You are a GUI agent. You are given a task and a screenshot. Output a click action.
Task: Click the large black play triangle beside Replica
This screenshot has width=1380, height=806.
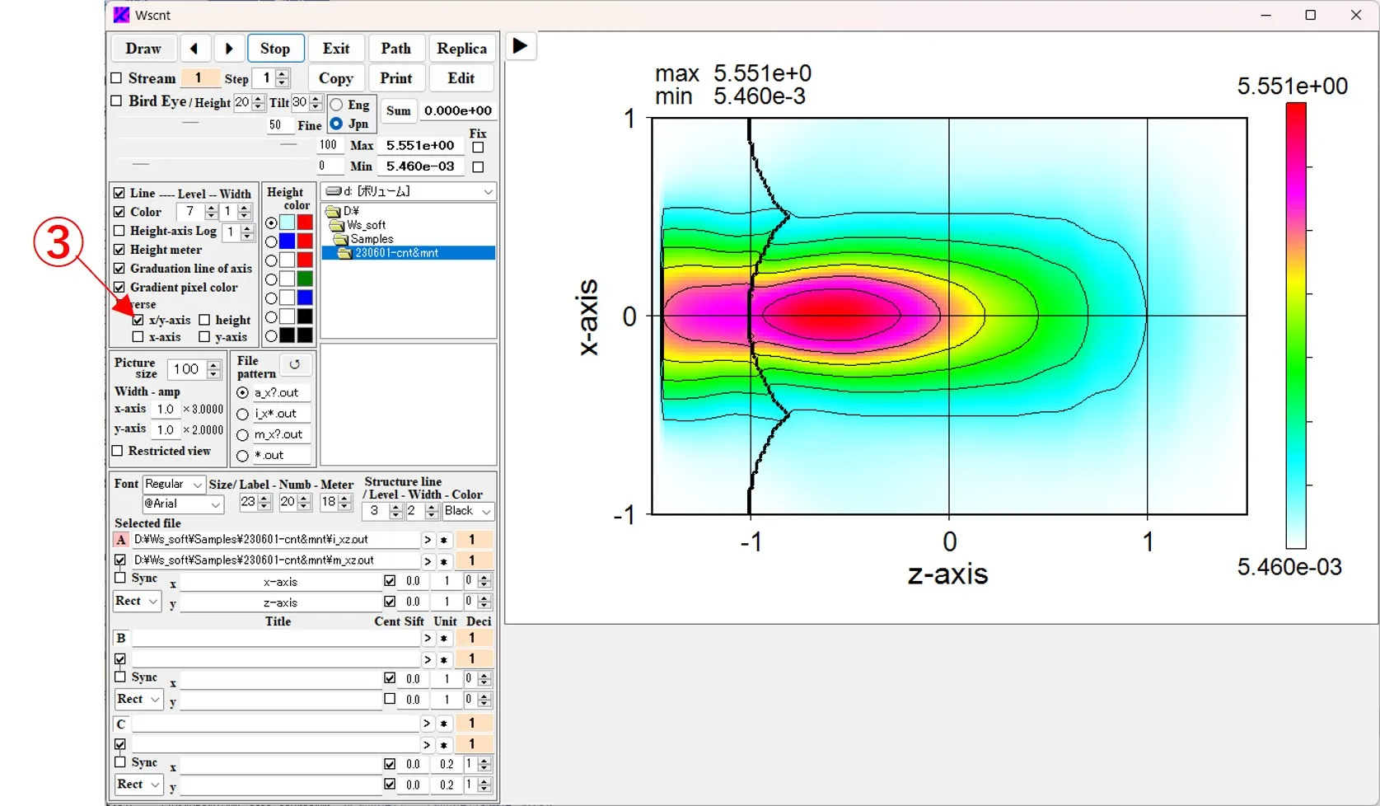pos(520,46)
